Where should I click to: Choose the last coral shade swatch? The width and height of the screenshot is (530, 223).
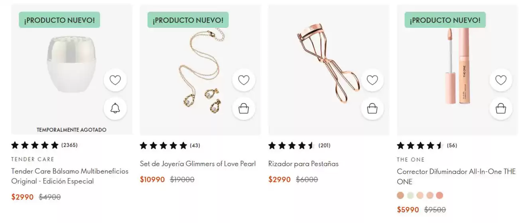(x=439, y=196)
